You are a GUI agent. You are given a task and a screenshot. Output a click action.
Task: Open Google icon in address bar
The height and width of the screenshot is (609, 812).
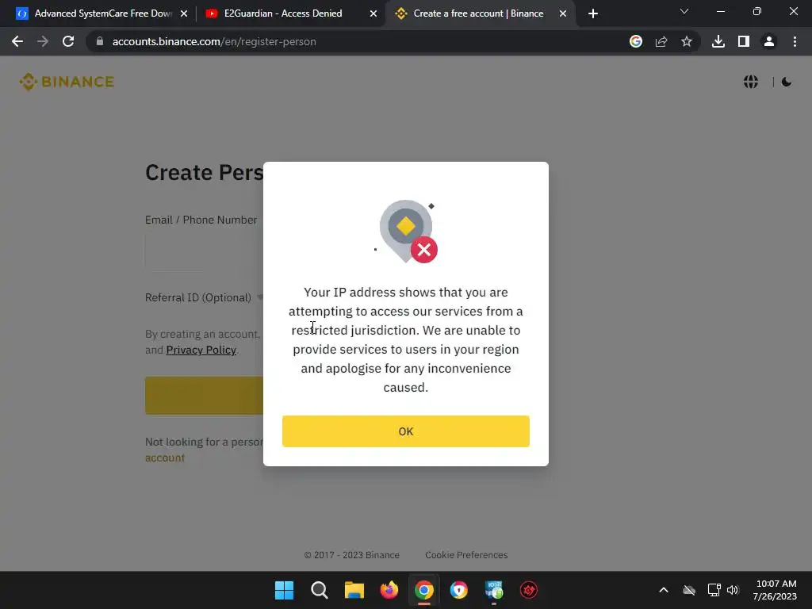[636, 41]
